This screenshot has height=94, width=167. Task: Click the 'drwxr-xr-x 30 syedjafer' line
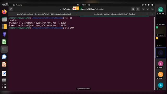click(37, 25)
